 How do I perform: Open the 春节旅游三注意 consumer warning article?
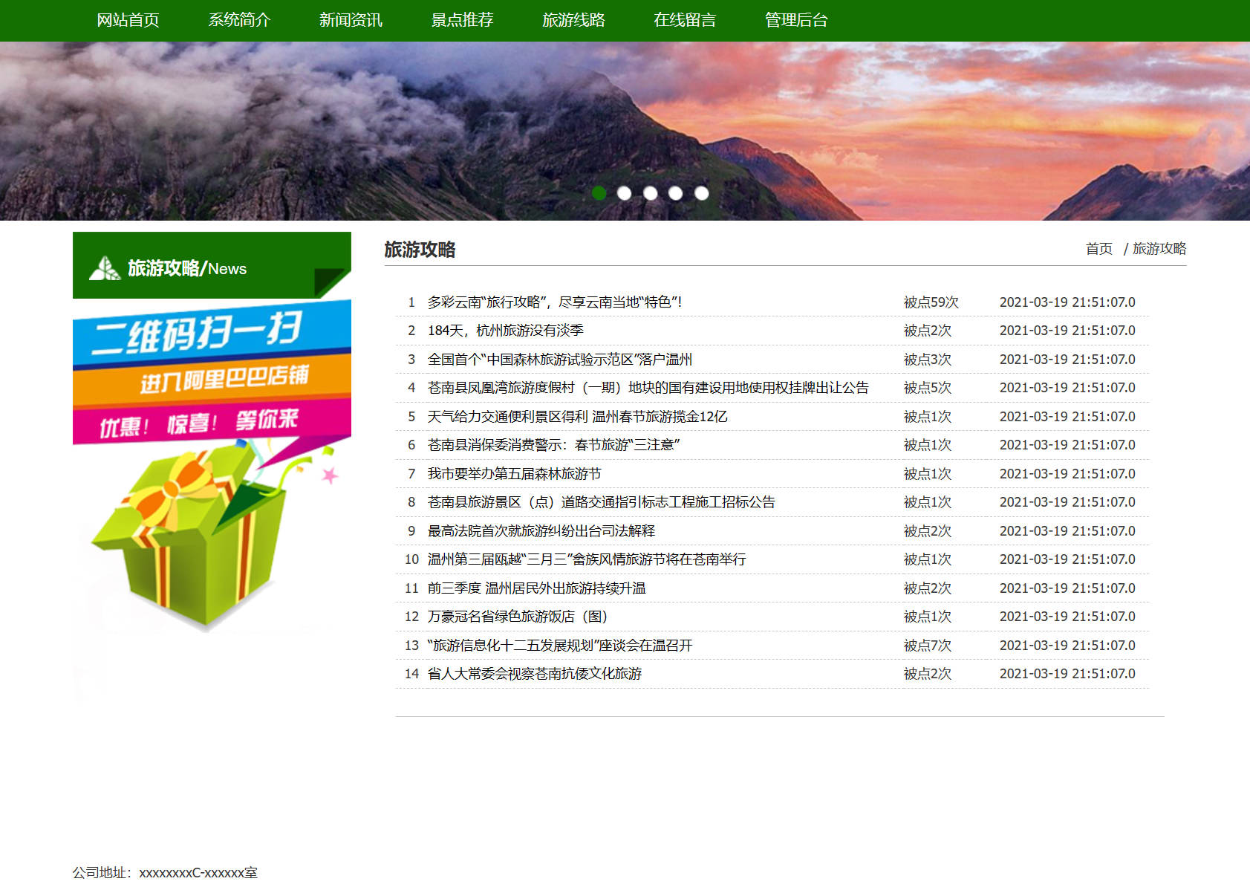point(556,445)
